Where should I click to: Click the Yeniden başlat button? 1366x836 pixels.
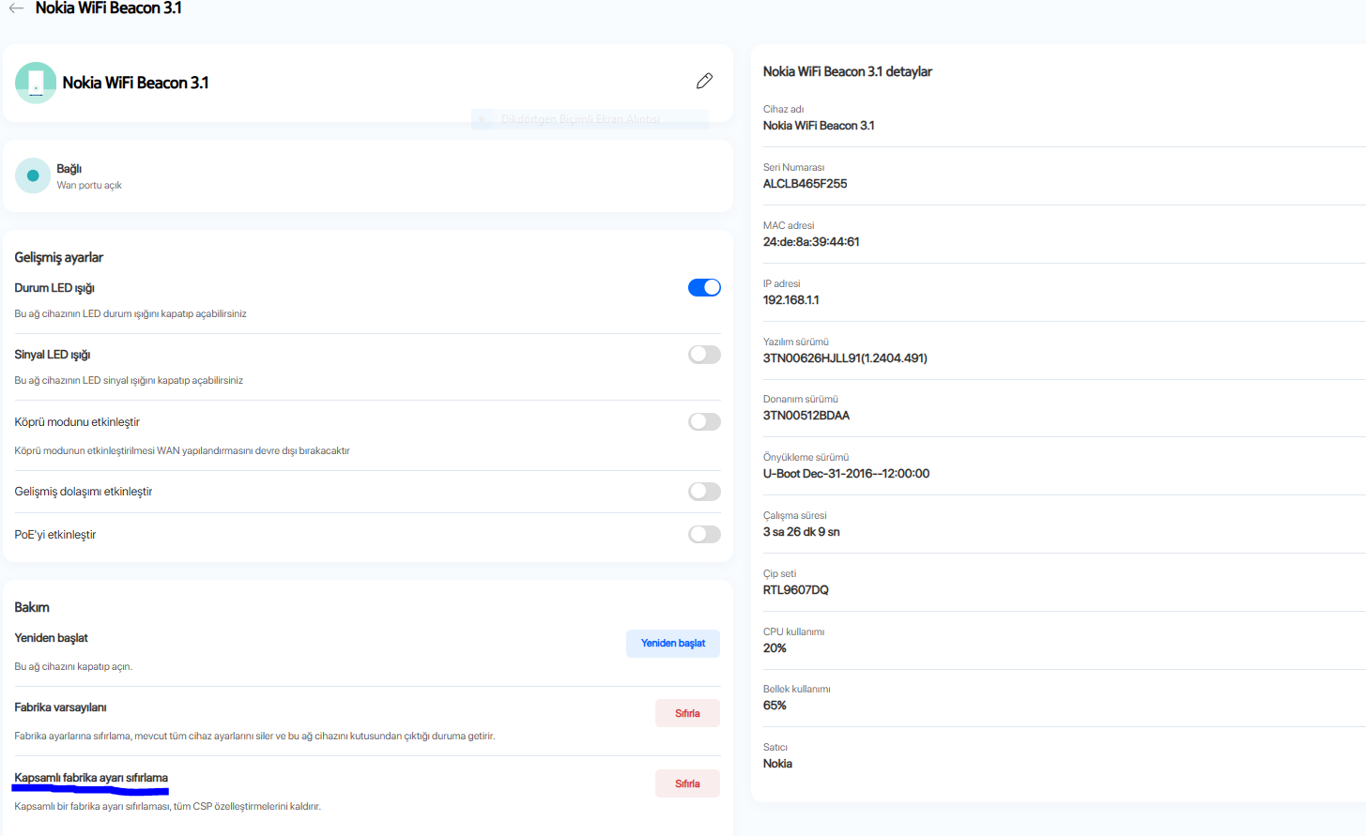(x=673, y=644)
